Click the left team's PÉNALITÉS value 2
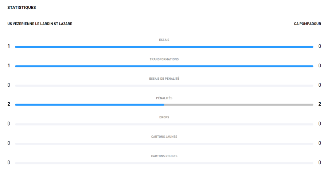Image resolution: width=328 pixels, height=170 pixels. [x=9, y=104]
